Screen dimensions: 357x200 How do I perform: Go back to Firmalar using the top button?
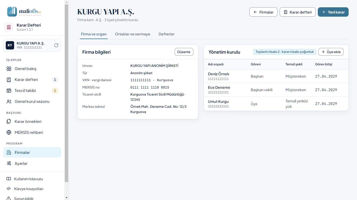[x=263, y=12]
